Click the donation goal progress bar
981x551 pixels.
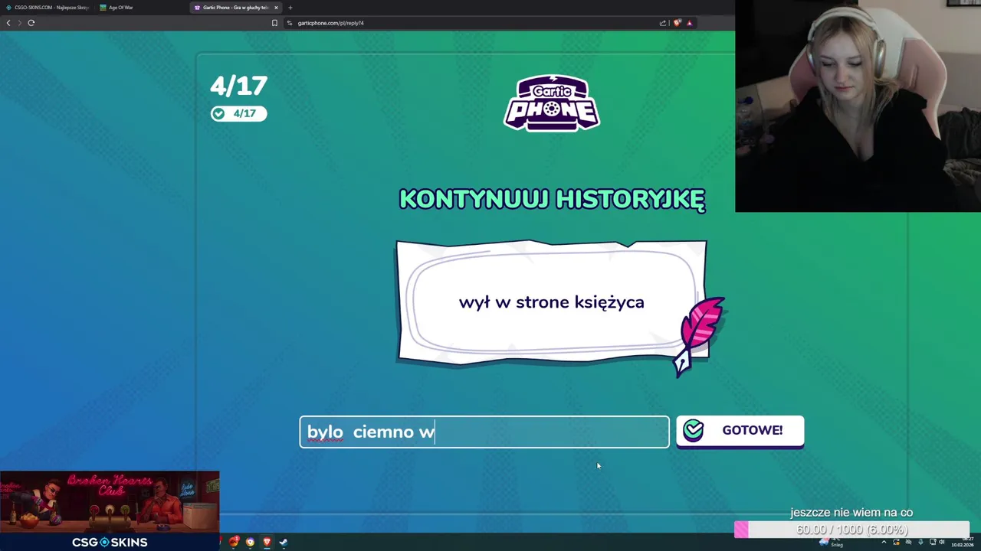[x=851, y=530]
